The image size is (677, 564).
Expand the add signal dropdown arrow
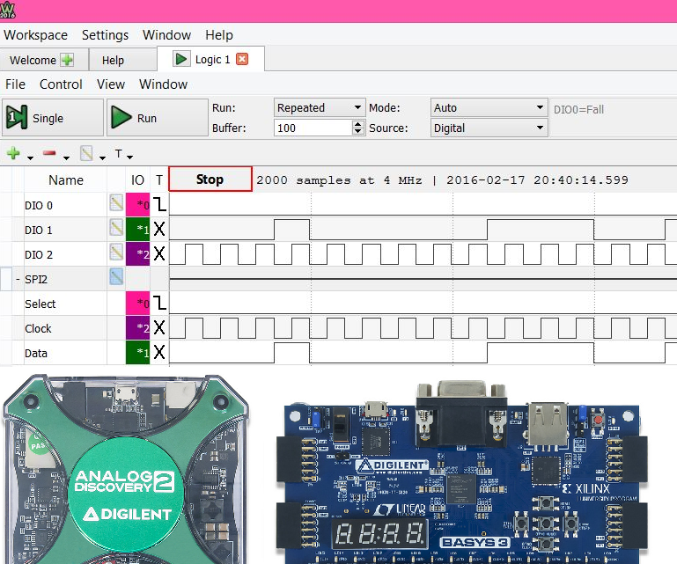(30, 157)
